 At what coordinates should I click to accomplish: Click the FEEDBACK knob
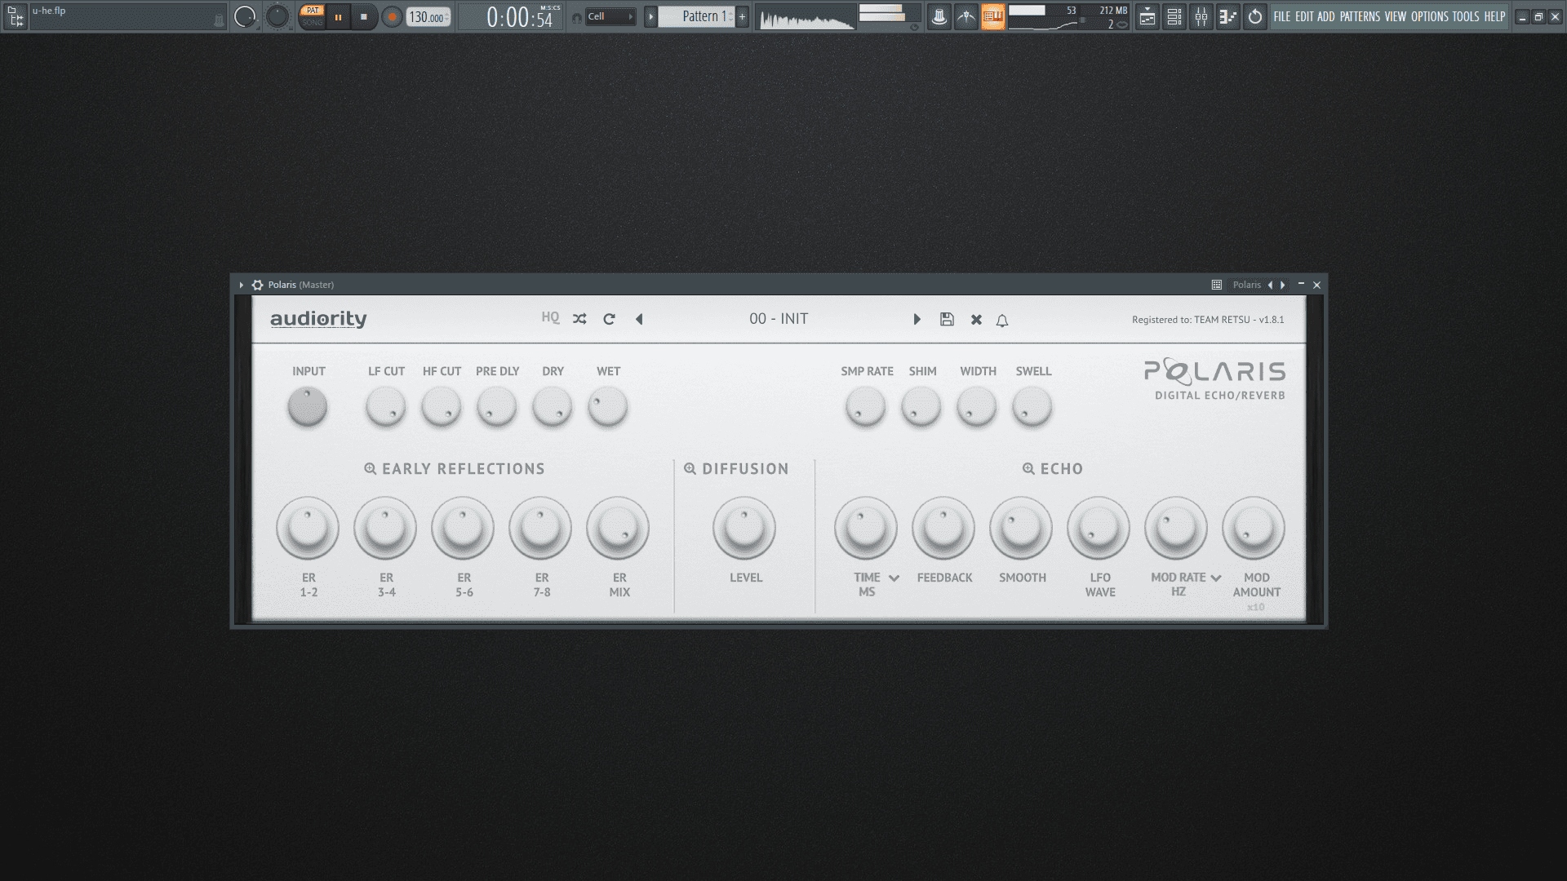tap(943, 528)
